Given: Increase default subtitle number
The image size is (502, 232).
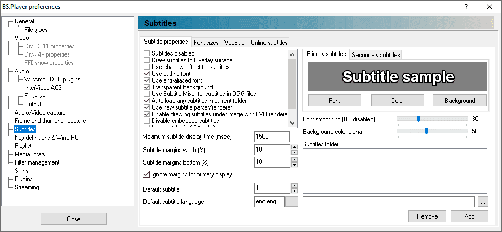Looking at the screenshot, I should tap(294, 185).
